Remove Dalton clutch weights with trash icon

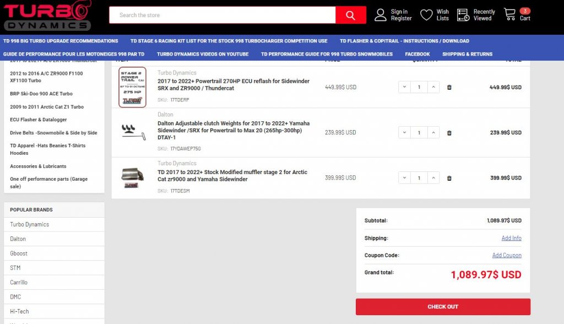449,133
